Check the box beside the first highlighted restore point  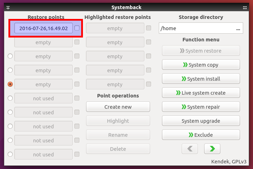tap(149, 28)
